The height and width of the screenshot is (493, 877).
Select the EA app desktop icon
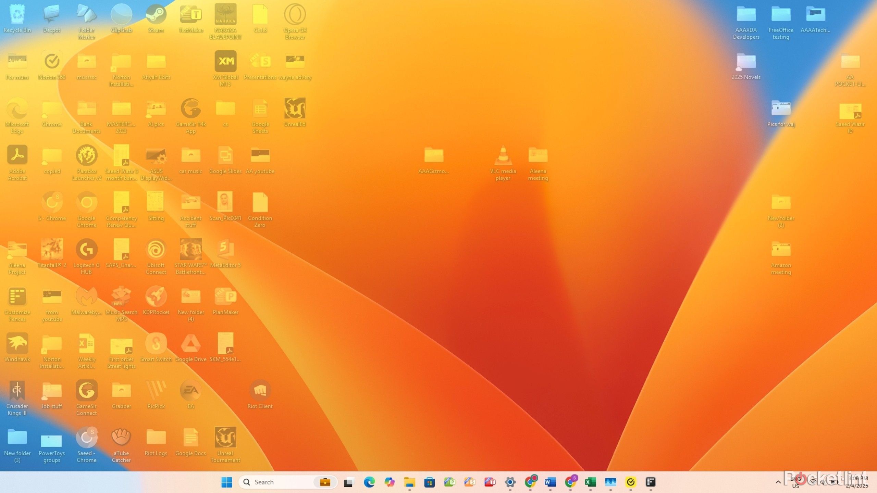tap(191, 394)
